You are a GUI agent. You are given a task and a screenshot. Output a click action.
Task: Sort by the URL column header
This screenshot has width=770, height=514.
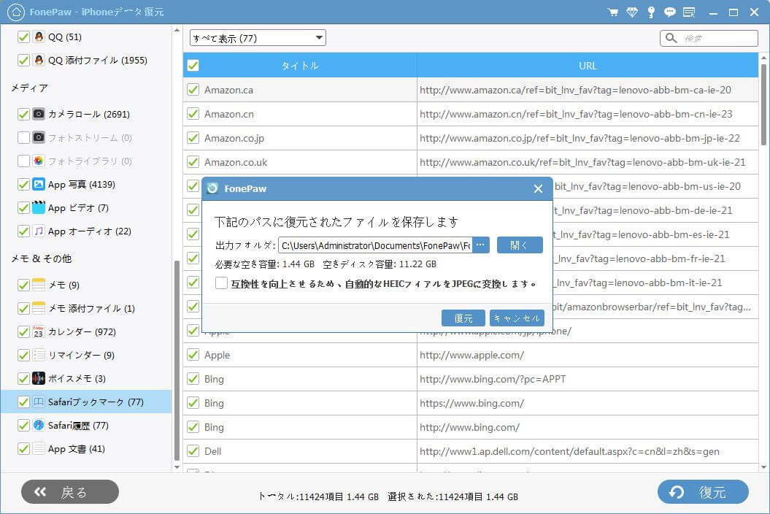click(588, 66)
